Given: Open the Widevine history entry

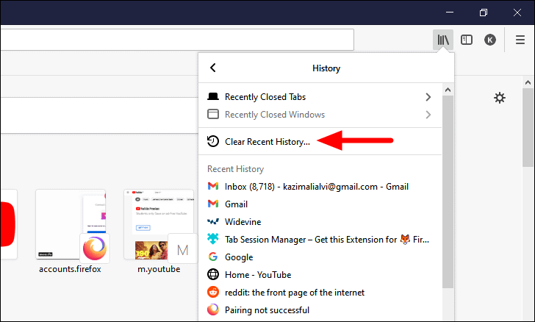Looking at the screenshot, I should (x=320, y=222).
